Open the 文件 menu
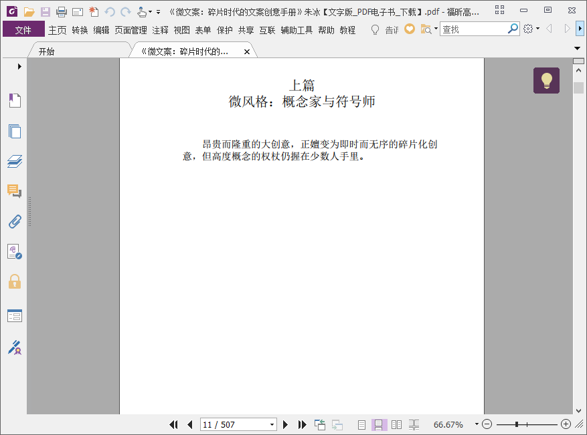This screenshot has width=587, height=435. [x=23, y=30]
